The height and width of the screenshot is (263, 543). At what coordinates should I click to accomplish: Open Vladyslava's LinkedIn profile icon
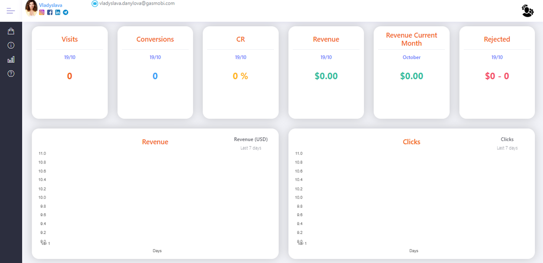(x=57, y=13)
